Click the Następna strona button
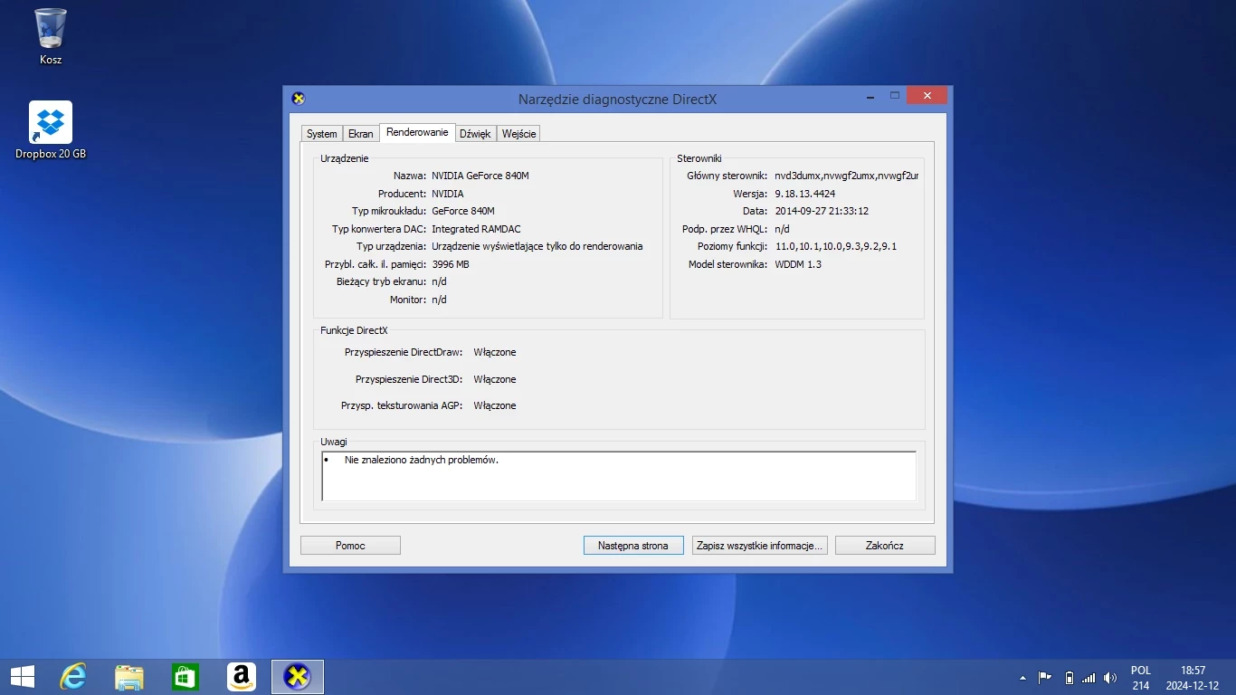Viewport: 1236px width, 695px height. tap(633, 546)
